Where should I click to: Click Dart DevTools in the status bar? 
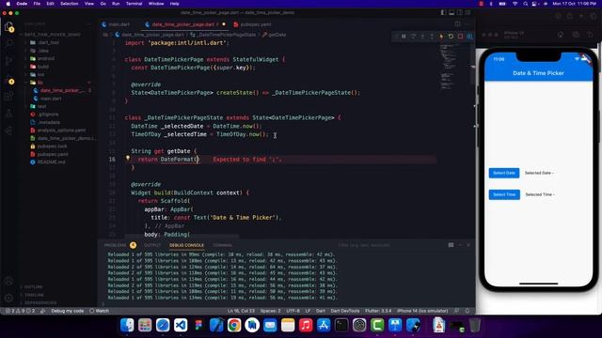pos(345,311)
